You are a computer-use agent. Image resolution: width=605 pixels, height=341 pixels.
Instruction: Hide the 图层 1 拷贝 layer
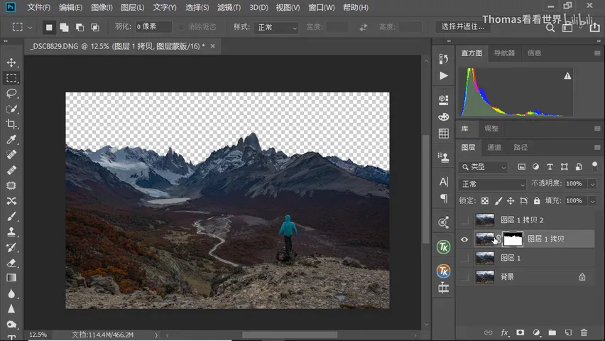[464, 239]
